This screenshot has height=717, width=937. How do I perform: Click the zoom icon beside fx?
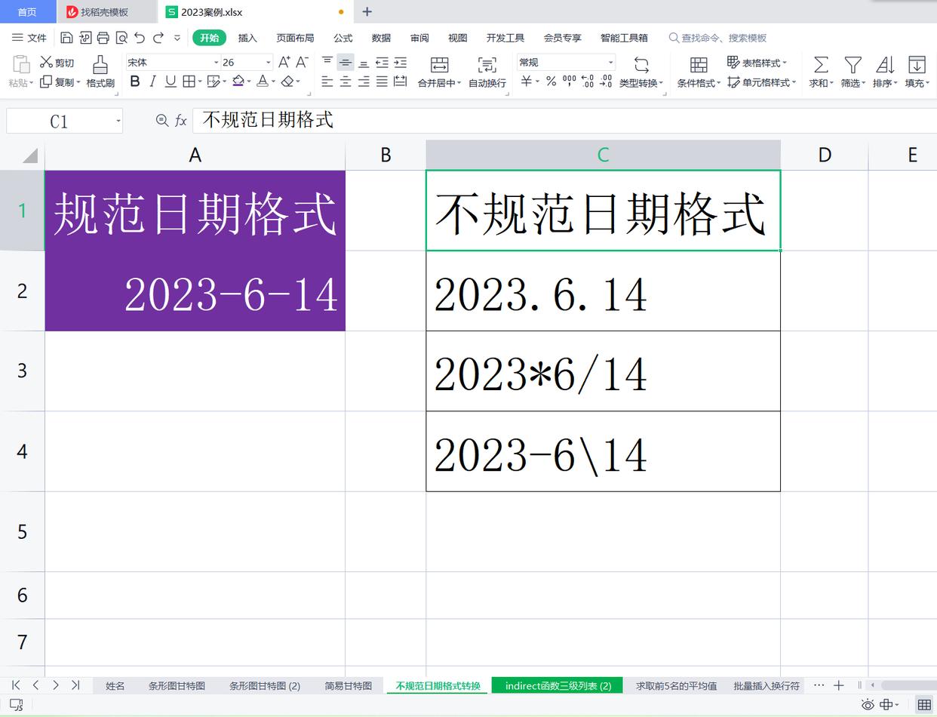(161, 120)
